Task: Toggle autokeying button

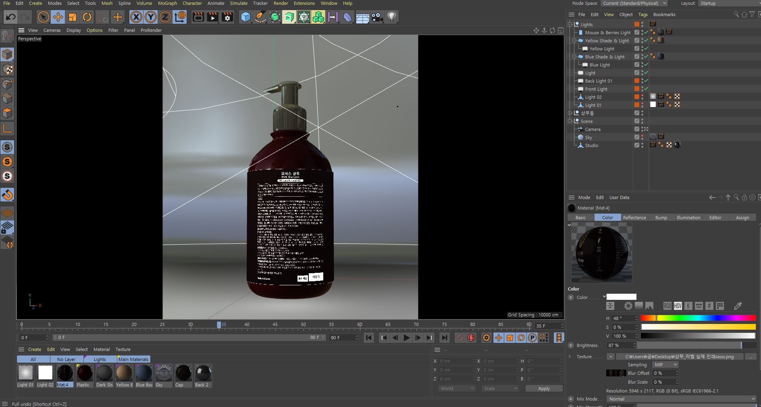Action: pos(471,338)
